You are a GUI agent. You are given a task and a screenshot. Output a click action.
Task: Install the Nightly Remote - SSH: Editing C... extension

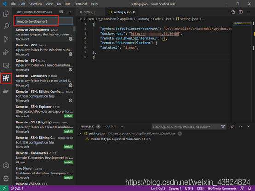pyautogui.click(x=68, y=147)
